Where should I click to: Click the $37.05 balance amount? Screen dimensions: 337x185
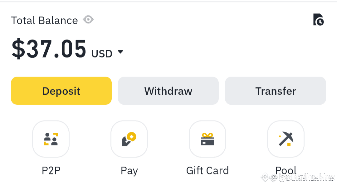[x=49, y=49]
